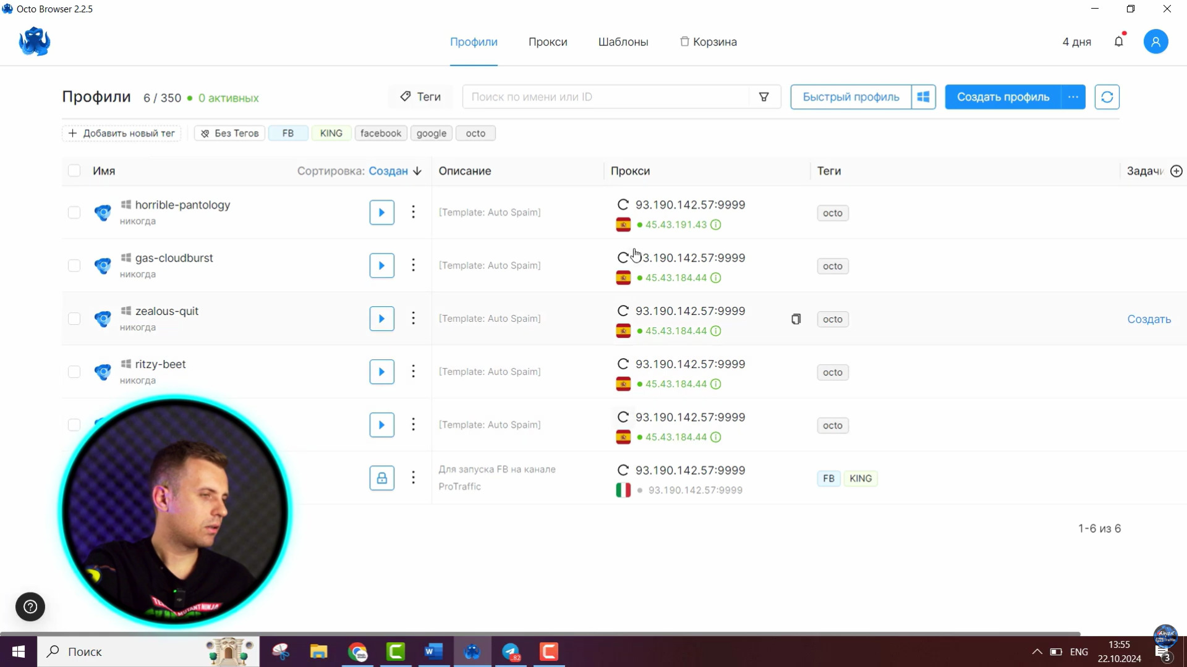Viewport: 1187px width, 667px height.
Task: Start profile ritzy-beet with play button
Action: pyautogui.click(x=382, y=372)
